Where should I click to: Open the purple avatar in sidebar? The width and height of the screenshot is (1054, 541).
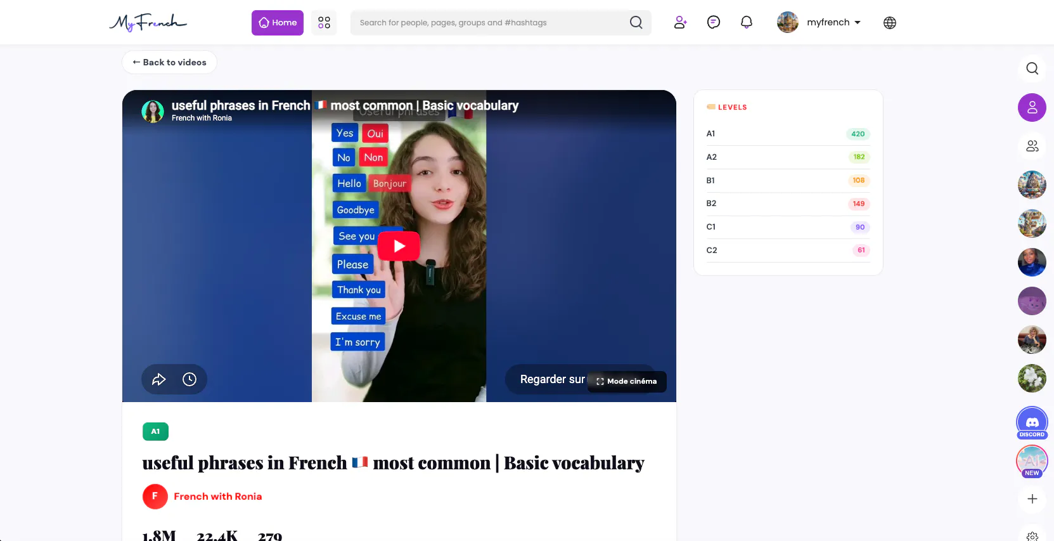1032,301
